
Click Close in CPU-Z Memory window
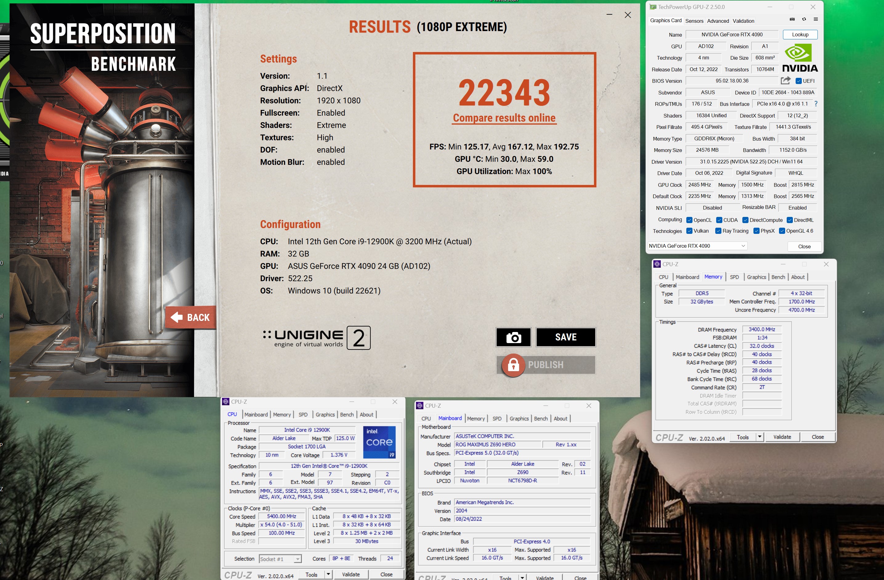(817, 437)
